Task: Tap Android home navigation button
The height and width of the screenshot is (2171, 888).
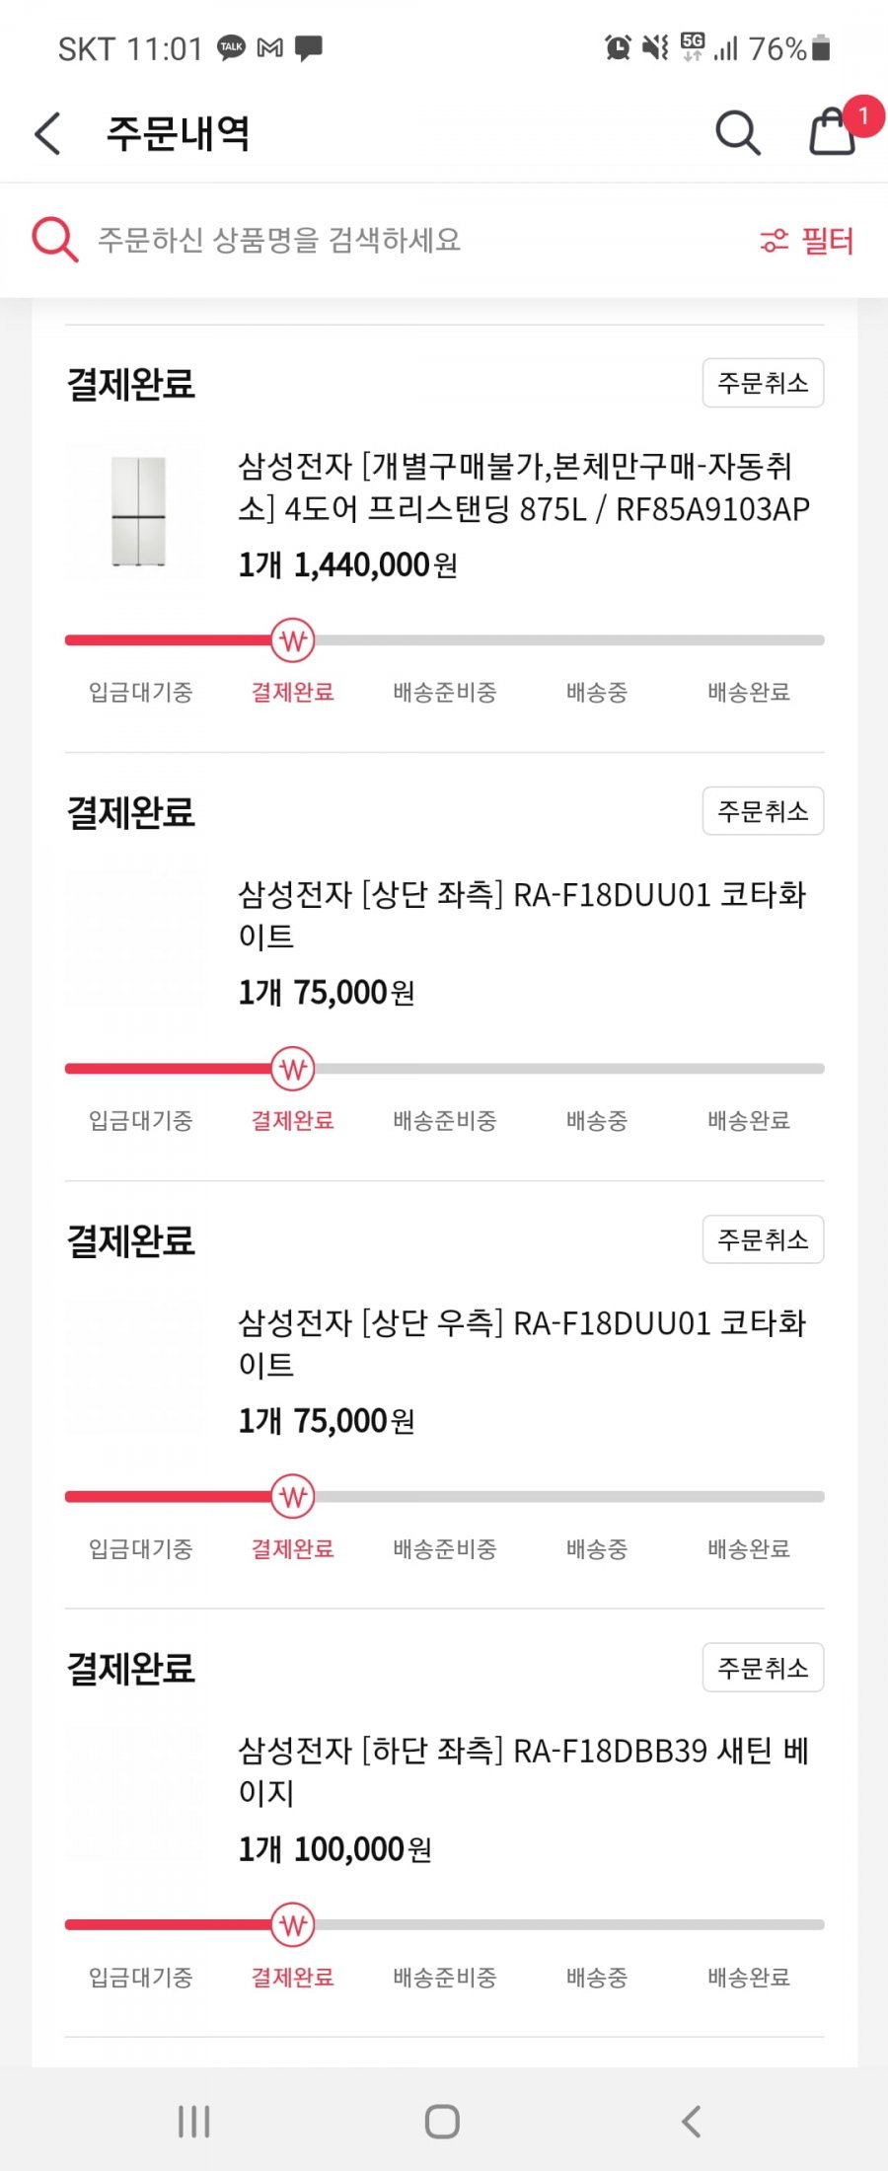Action: (442, 2121)
